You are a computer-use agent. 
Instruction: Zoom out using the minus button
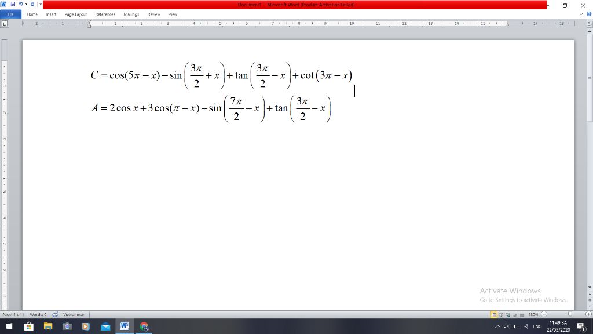pos(544,314)
